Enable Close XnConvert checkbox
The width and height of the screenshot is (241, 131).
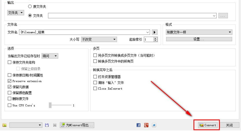[95, 88]
